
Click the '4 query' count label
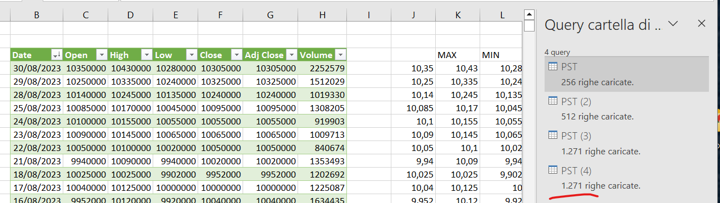pyautogui.click(x=557, y=53)
